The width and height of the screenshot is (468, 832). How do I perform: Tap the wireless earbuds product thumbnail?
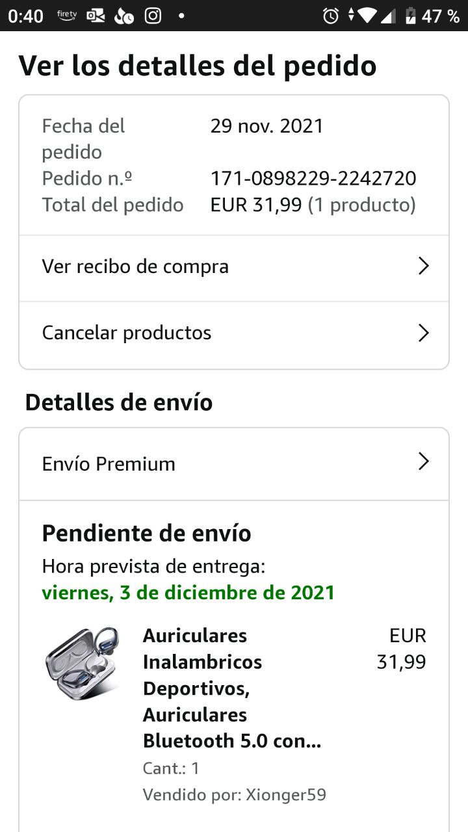(x=82, y=663)
